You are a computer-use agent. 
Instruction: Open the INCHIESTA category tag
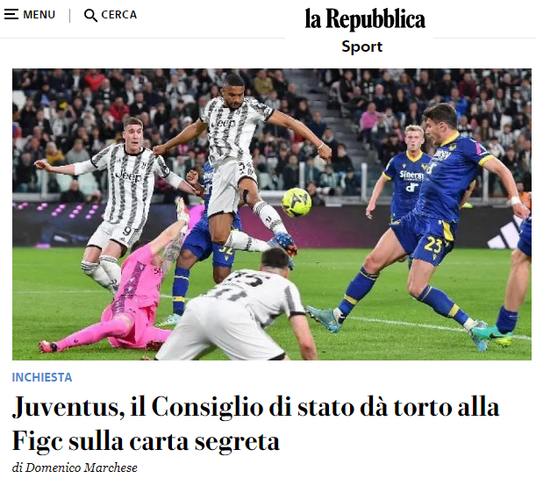pos(42,377)
